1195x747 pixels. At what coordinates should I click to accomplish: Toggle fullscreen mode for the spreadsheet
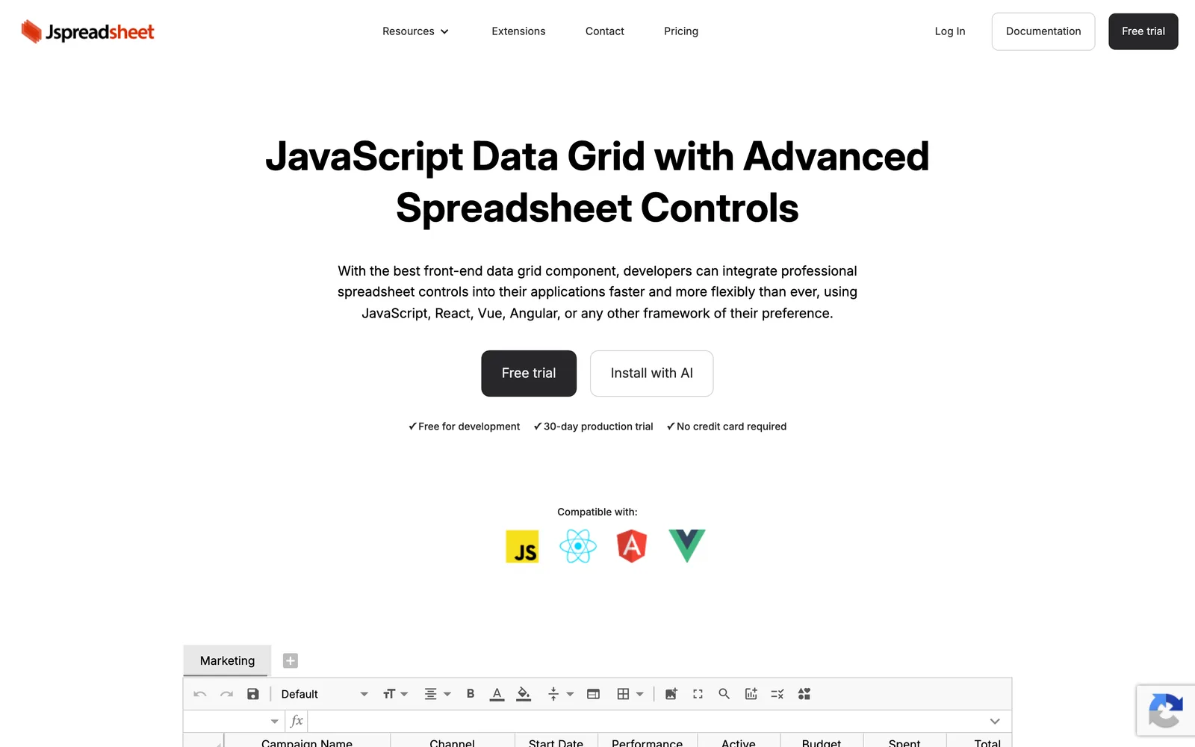click(698, 694)
